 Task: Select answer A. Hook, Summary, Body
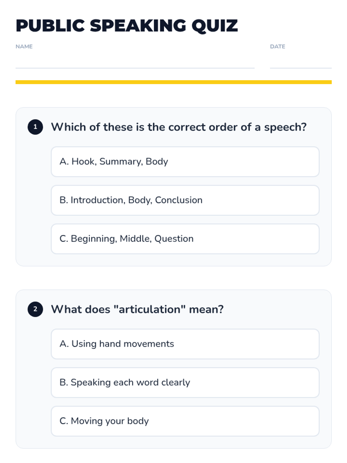tap(185, 161)
